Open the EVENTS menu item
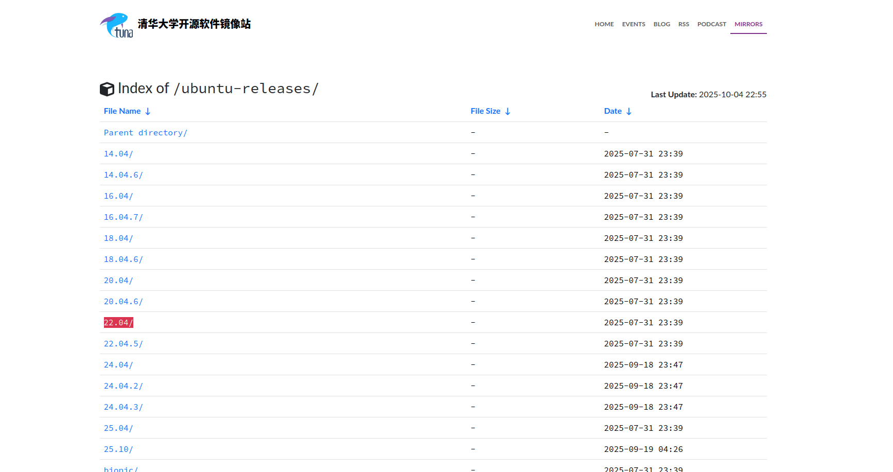Viewport: 893px width, 472px height. pos(634,24)
